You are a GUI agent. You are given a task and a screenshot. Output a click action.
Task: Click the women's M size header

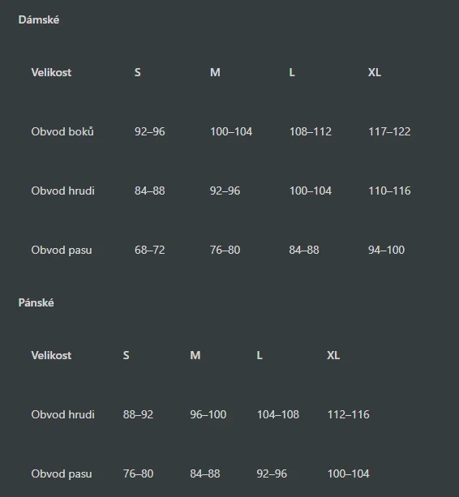click(x=215, y=73)
